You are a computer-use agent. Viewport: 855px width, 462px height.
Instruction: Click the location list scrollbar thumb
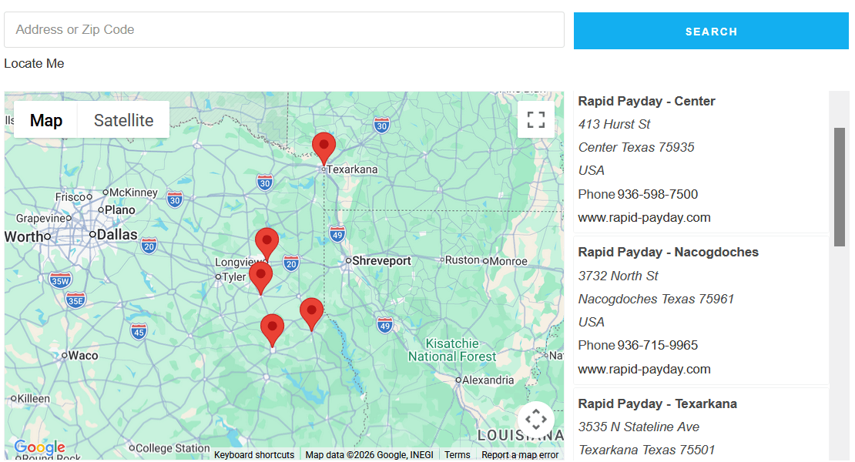839,187
